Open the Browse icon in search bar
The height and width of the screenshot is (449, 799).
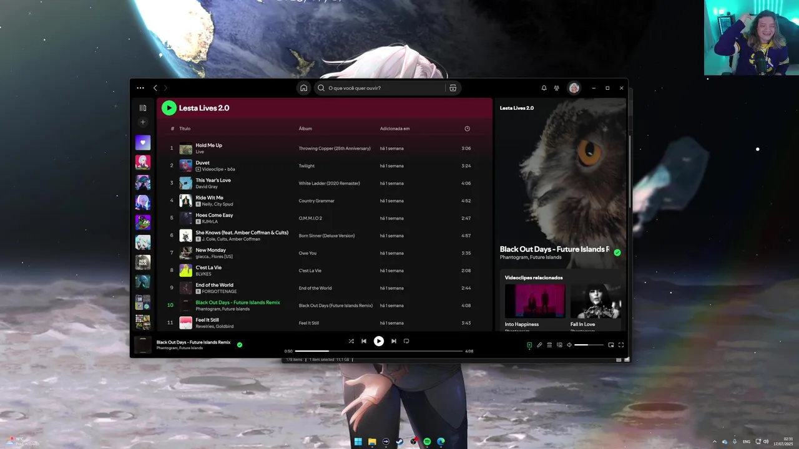click(453, 88)
